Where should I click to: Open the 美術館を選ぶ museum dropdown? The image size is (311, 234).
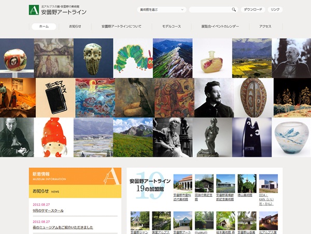162,9
